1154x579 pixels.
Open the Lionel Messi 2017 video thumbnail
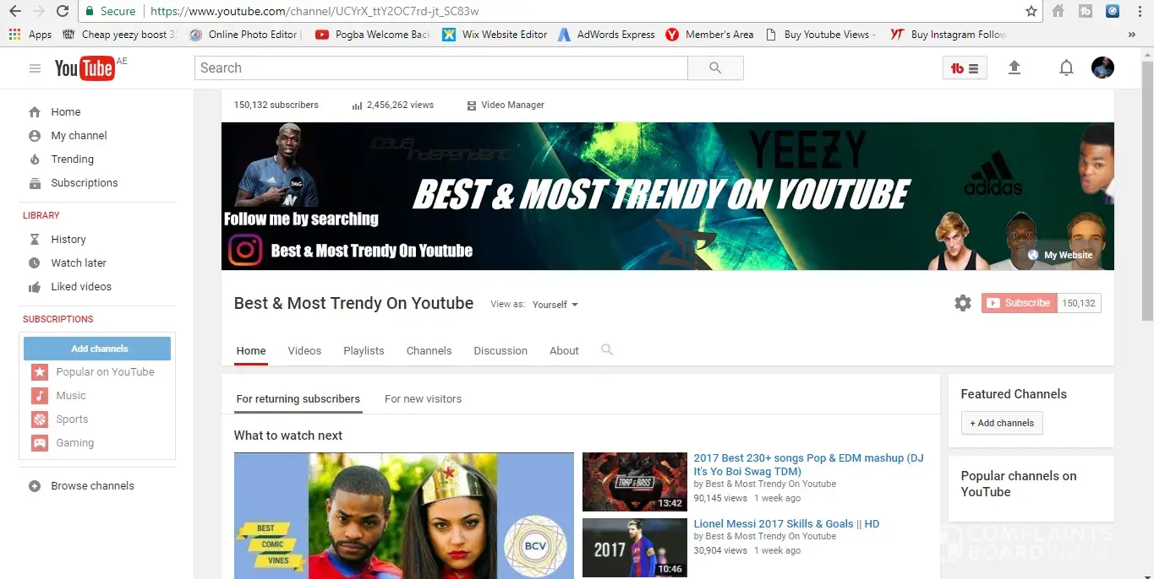coord(634,547)
